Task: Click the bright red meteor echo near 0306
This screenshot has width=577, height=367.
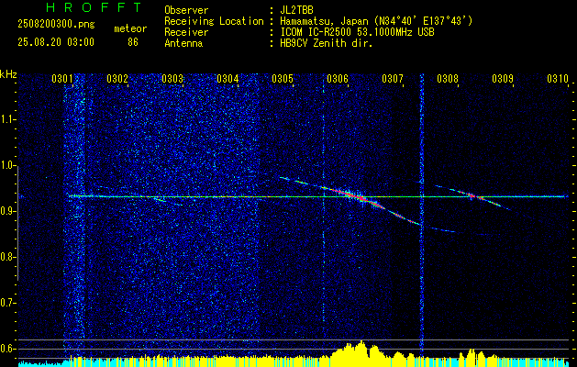Action: (359, 197)
